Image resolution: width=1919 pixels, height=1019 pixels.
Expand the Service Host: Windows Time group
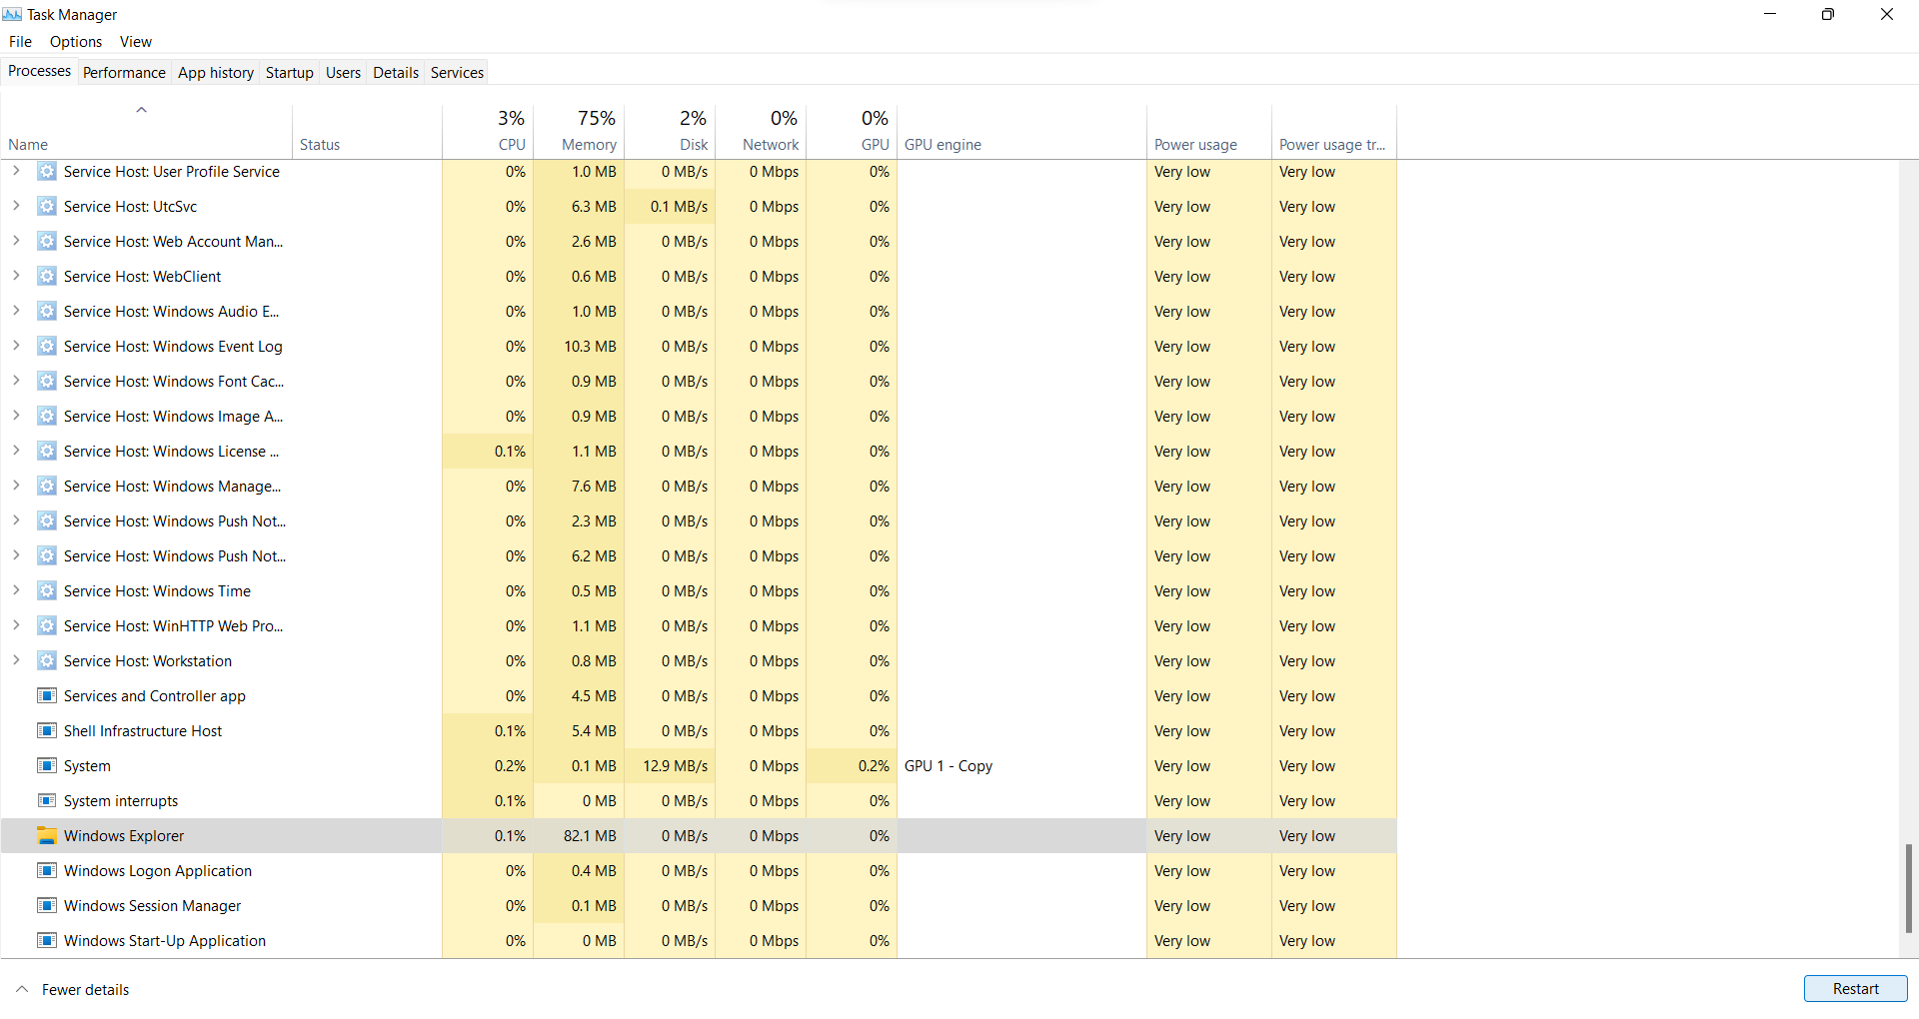click(x=16, y=591)
